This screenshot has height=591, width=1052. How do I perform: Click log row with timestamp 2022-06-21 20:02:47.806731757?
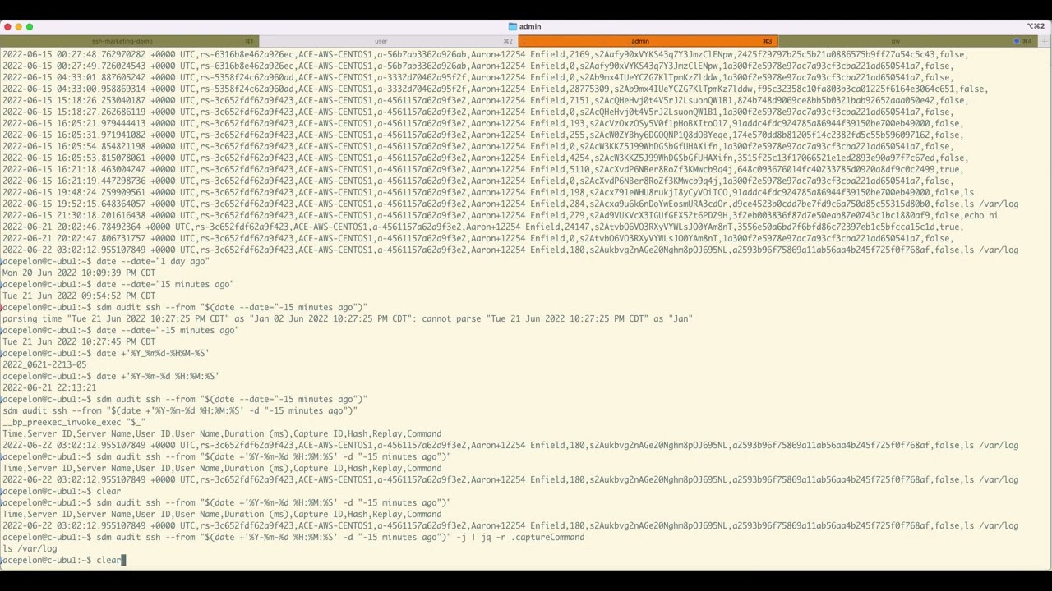[x=478, y=238]
